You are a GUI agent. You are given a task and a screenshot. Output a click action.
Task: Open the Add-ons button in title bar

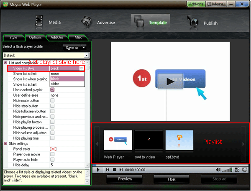coord(196,4)
